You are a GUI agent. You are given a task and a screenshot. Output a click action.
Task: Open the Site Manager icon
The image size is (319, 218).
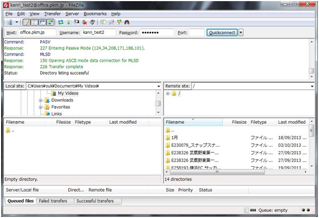pyautogui.click(x=9, y=22)
